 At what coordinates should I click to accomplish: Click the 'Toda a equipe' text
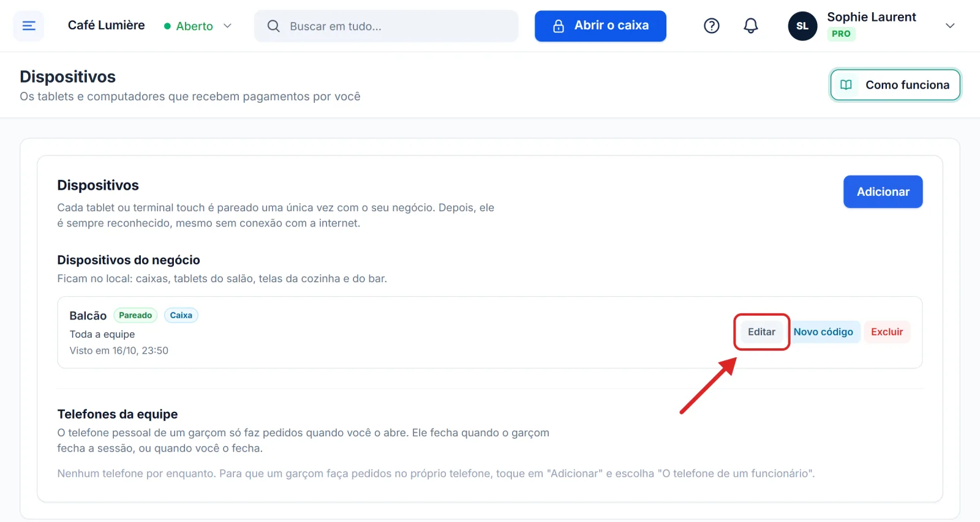(x=102, y=334)
